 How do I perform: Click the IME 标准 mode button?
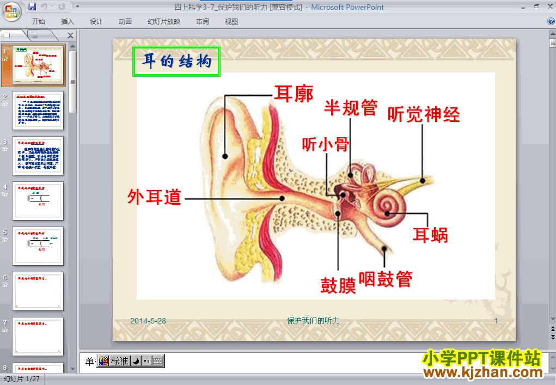coord(119,361)
